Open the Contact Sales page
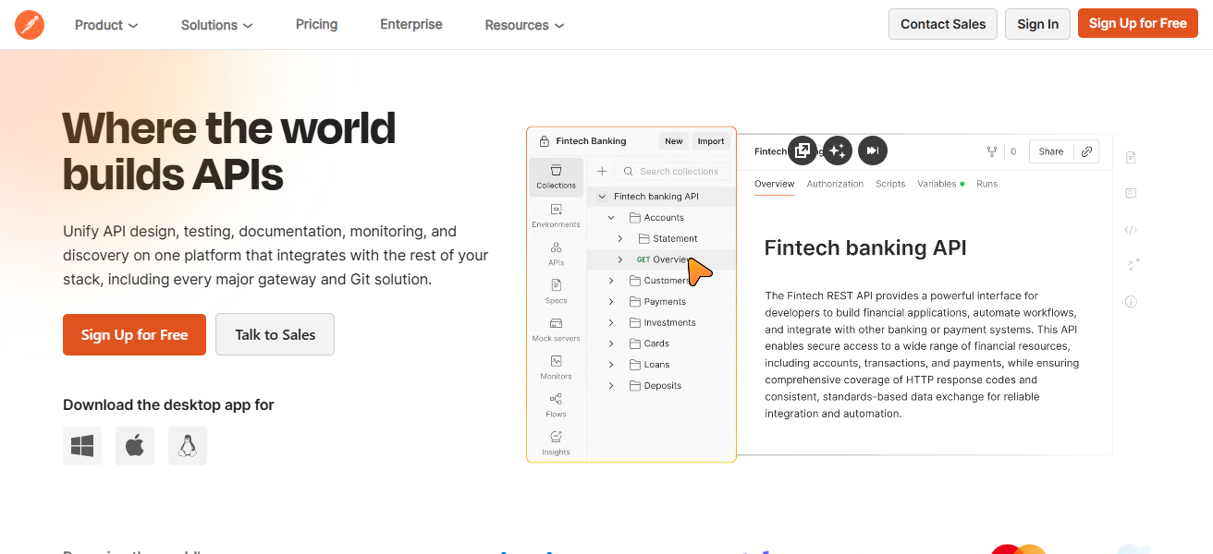 tap(942, 23)
